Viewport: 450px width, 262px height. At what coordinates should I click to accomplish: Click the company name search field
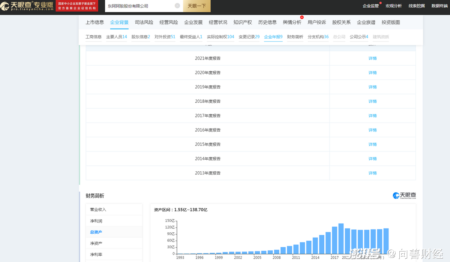139,6
